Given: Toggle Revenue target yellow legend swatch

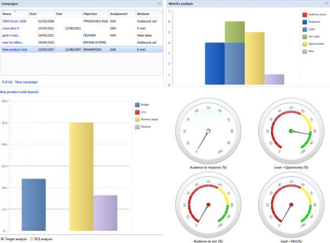Looking at the screenshot, I should 137,120.
